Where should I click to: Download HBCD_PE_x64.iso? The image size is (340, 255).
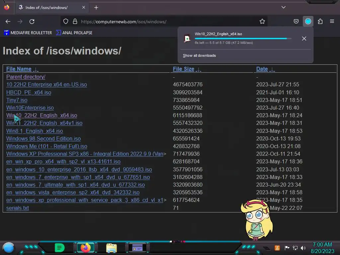point(29,92)
